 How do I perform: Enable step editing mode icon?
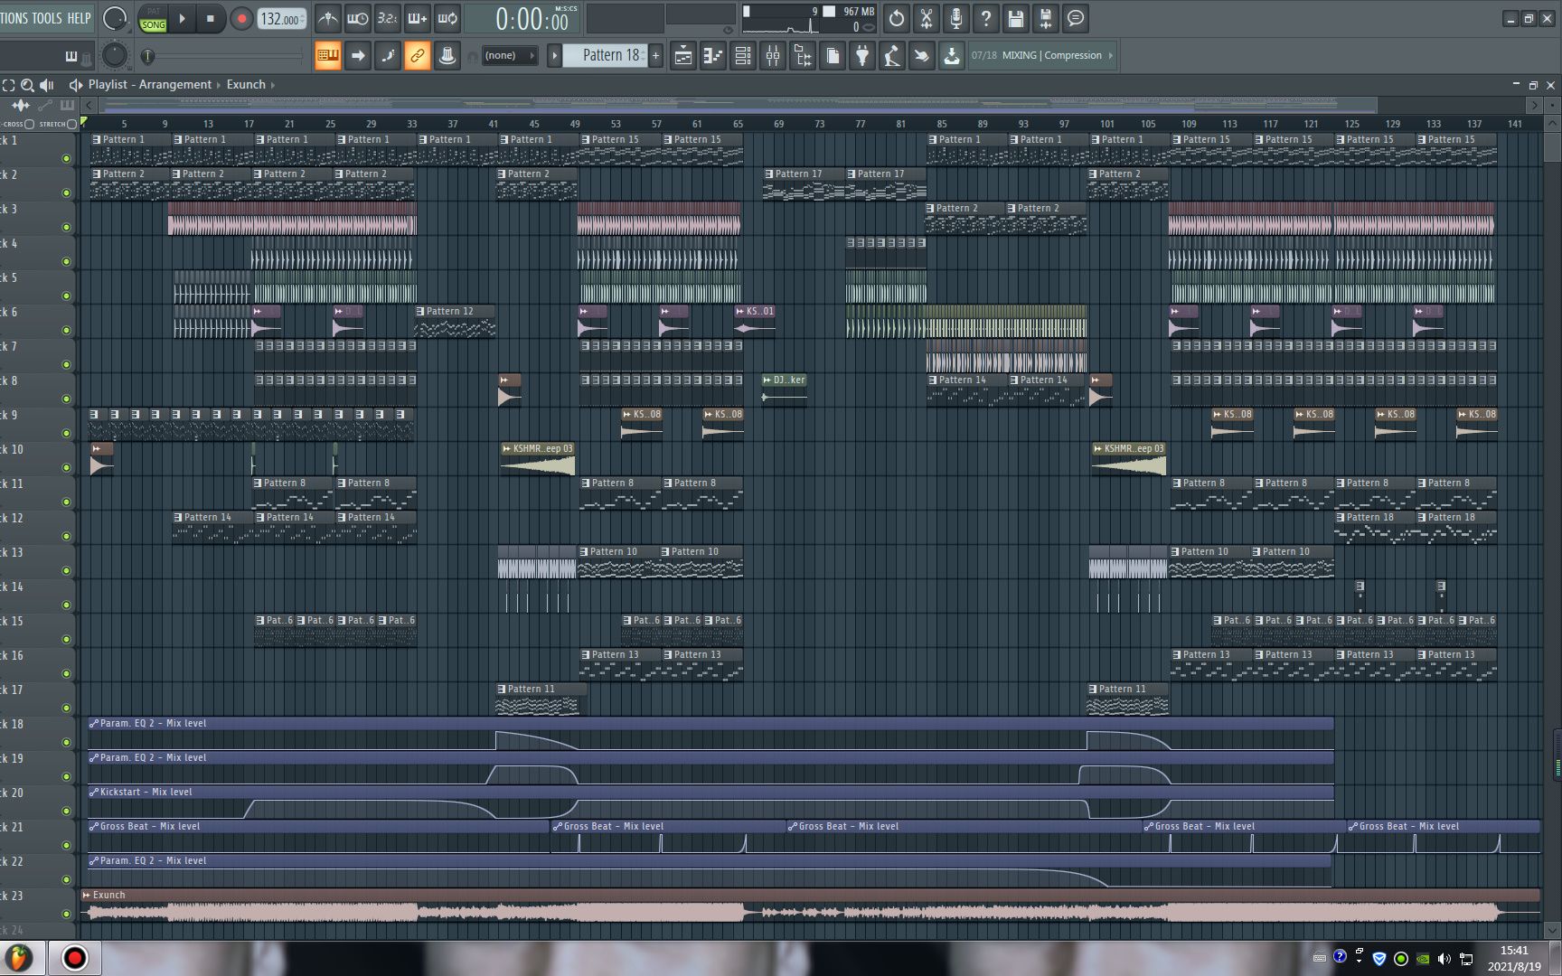pyautogui.click(x=388, y=56)
